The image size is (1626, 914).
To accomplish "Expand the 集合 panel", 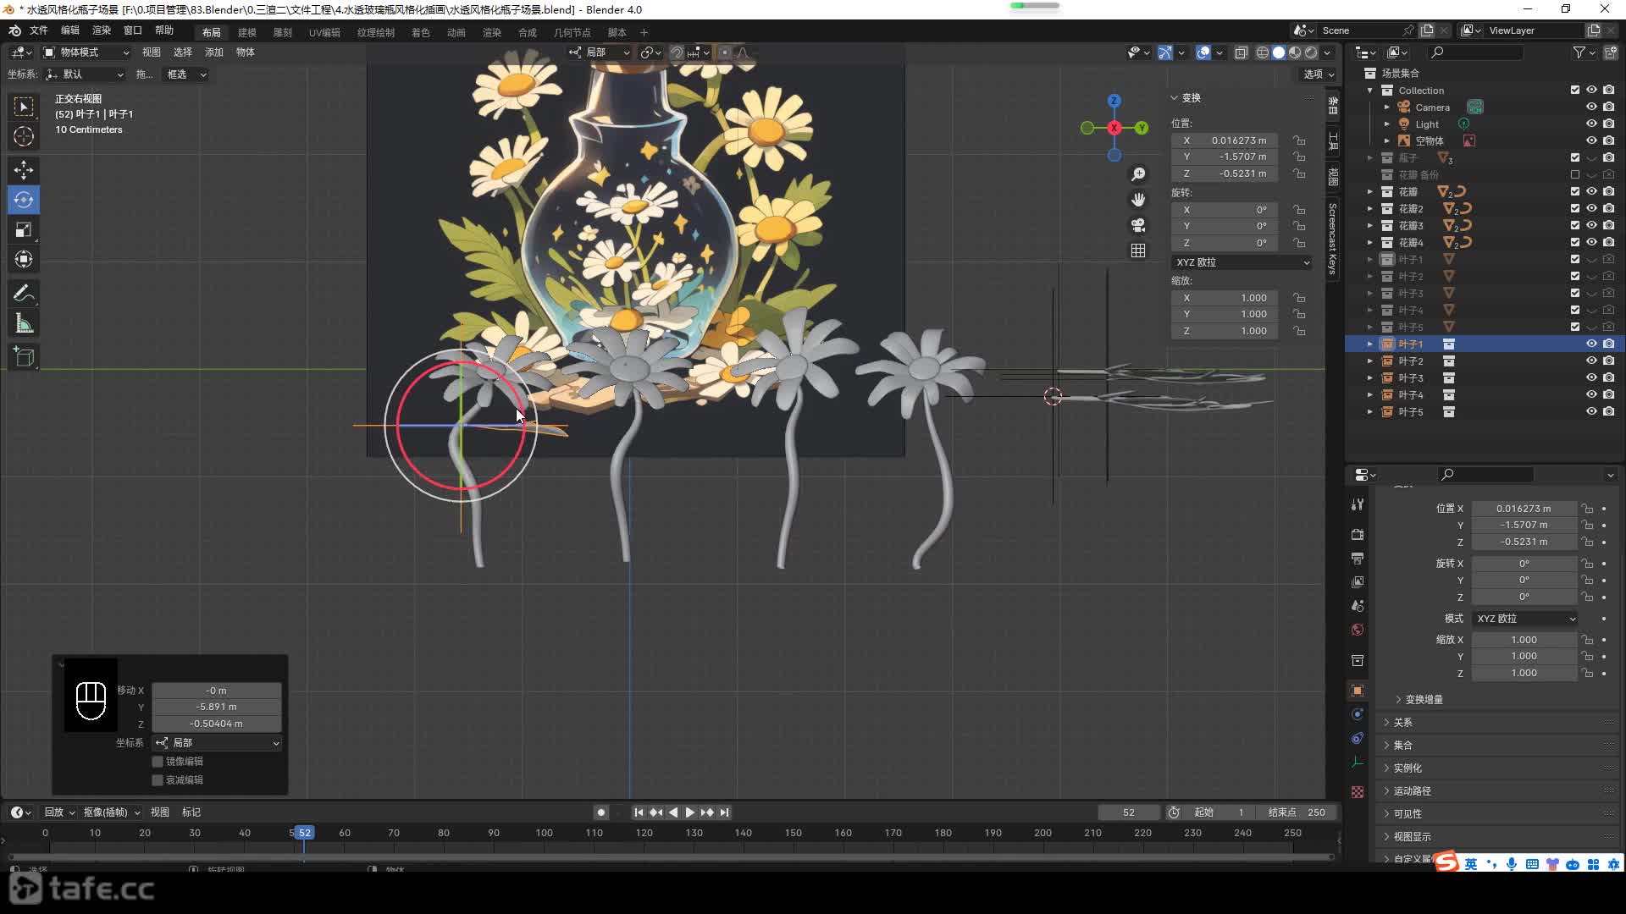I will point(1403,746).
